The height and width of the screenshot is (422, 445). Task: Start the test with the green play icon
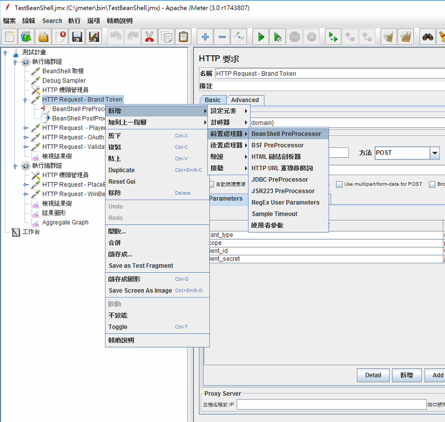pos(261,37)
